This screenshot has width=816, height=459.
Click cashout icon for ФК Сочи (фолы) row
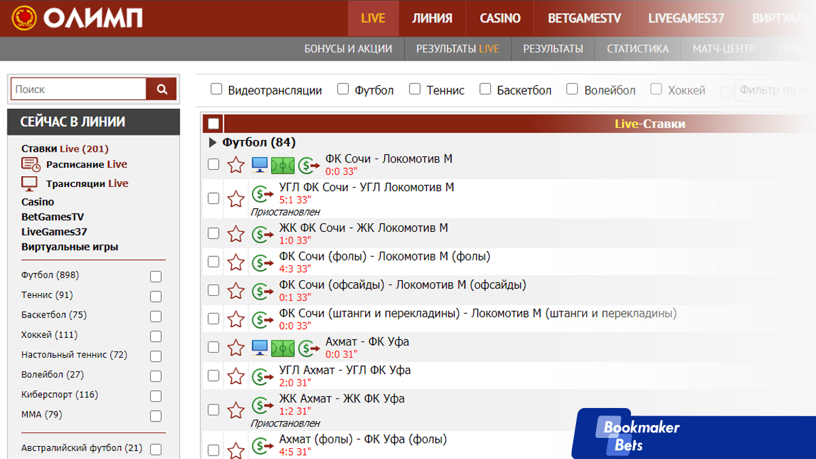pyautogui.click(x=263, y=262)
